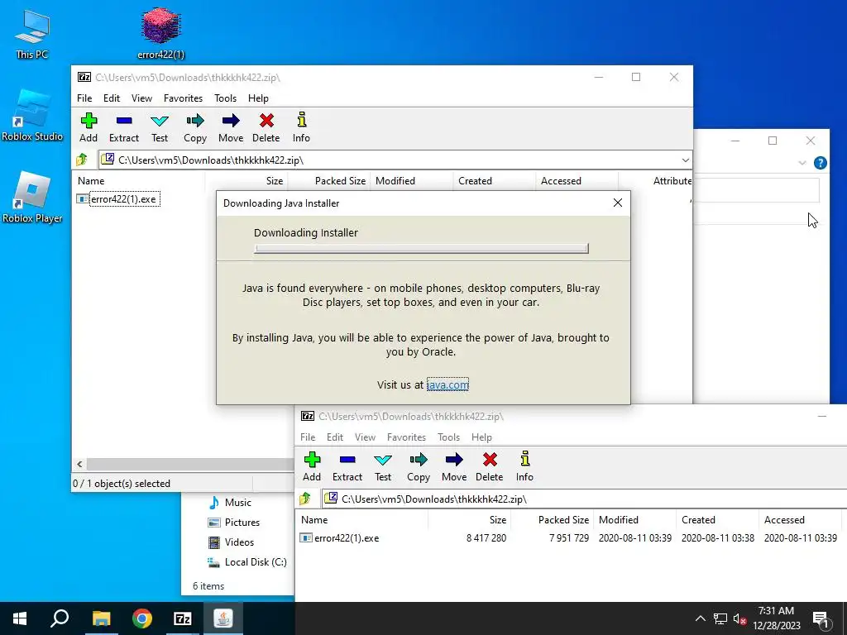Click Info in the upper 7-Zip window
Viewport: 847px width, 635px height.
point(301,128)
